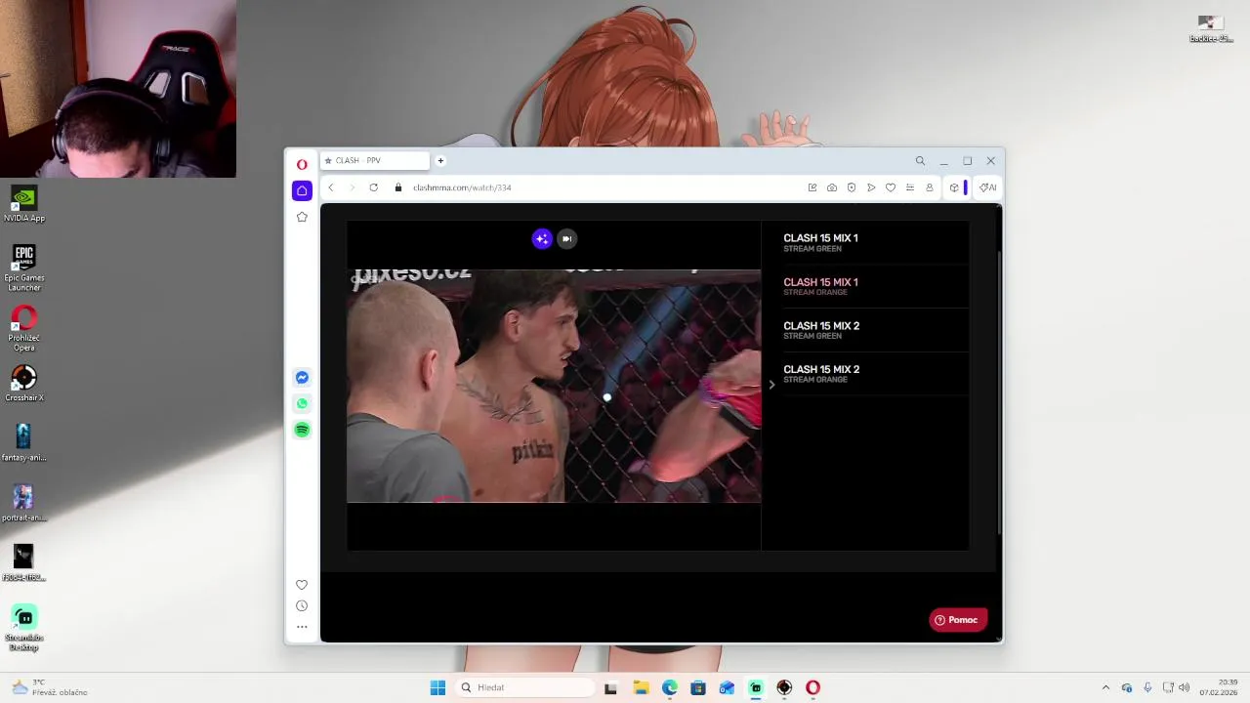
Task: Open Spotify in Opera sidebar
Action: (x=302, y=430)
